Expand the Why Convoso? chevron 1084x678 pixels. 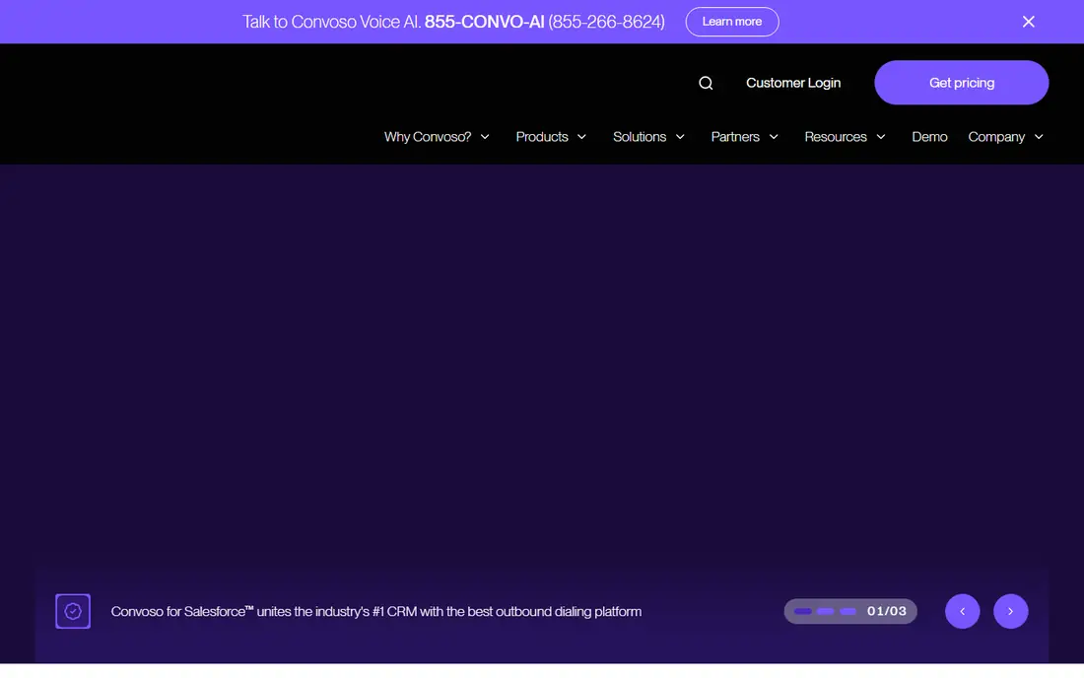[485, 137]
